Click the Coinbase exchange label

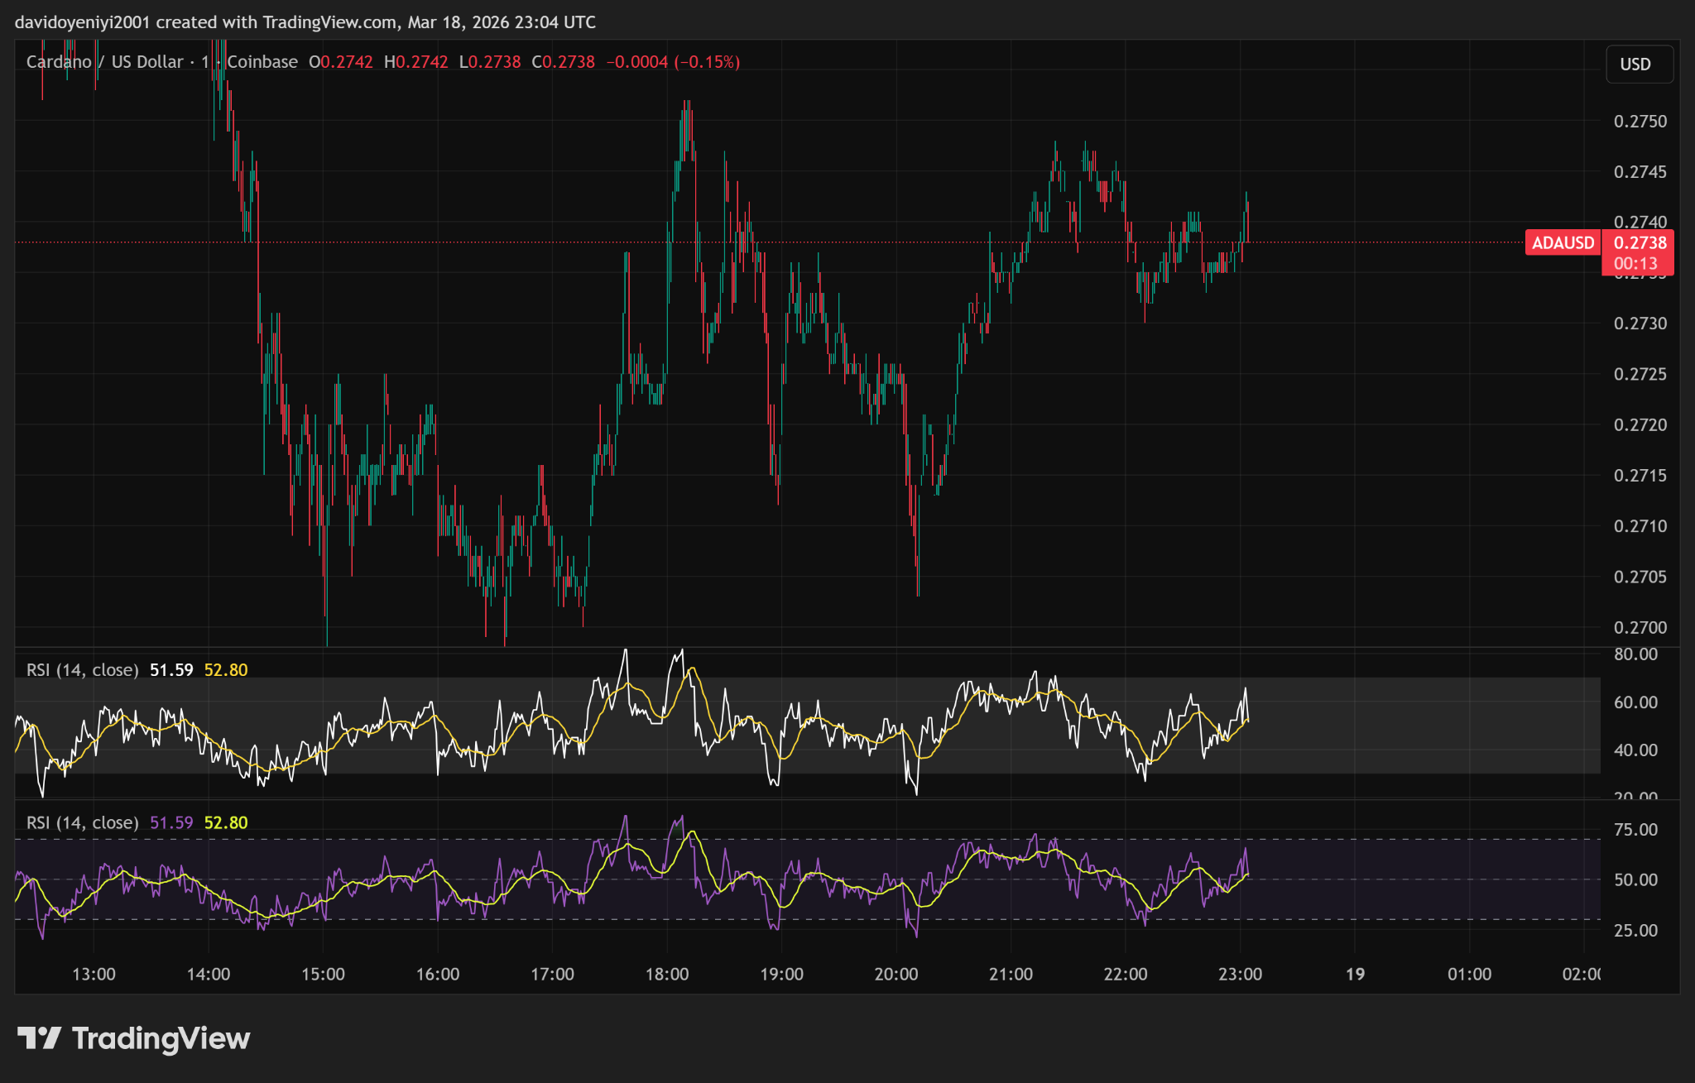[x=262, y=62]
